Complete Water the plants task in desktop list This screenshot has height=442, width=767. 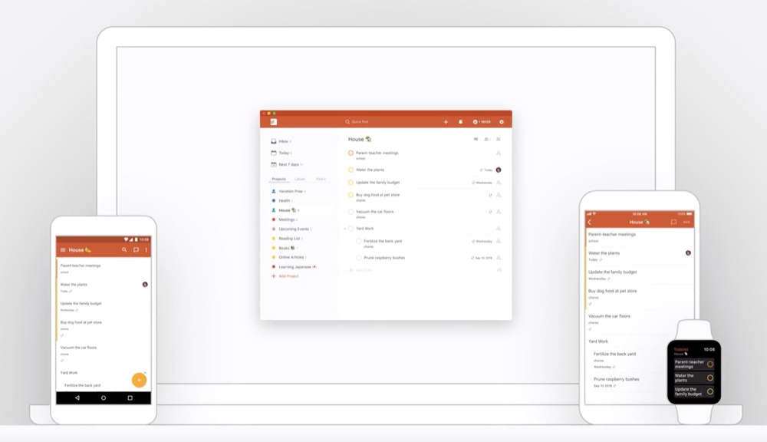coord(351,170)
